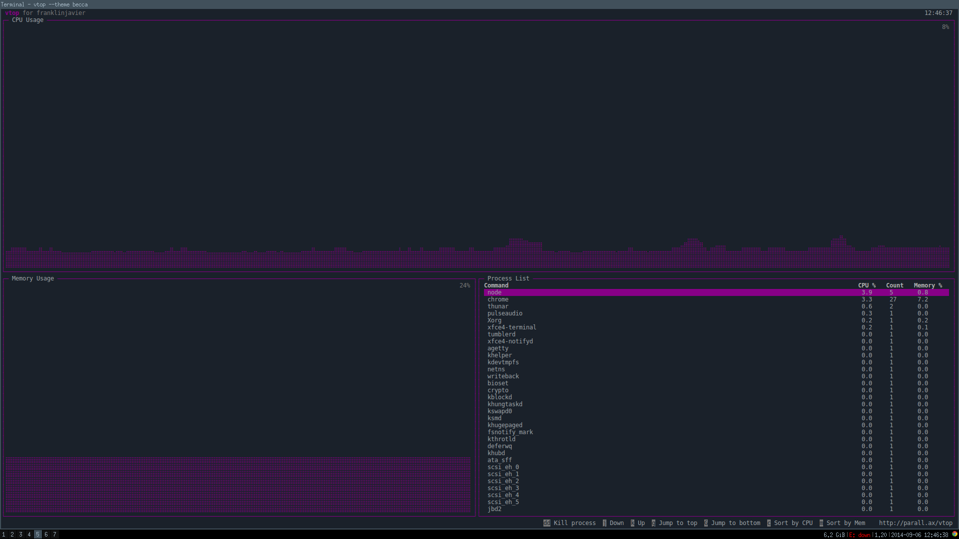Image resolution: width=959 pixels, height=539 pixels.
Task: Select the active workspace 5
Action: coord(37,535)
